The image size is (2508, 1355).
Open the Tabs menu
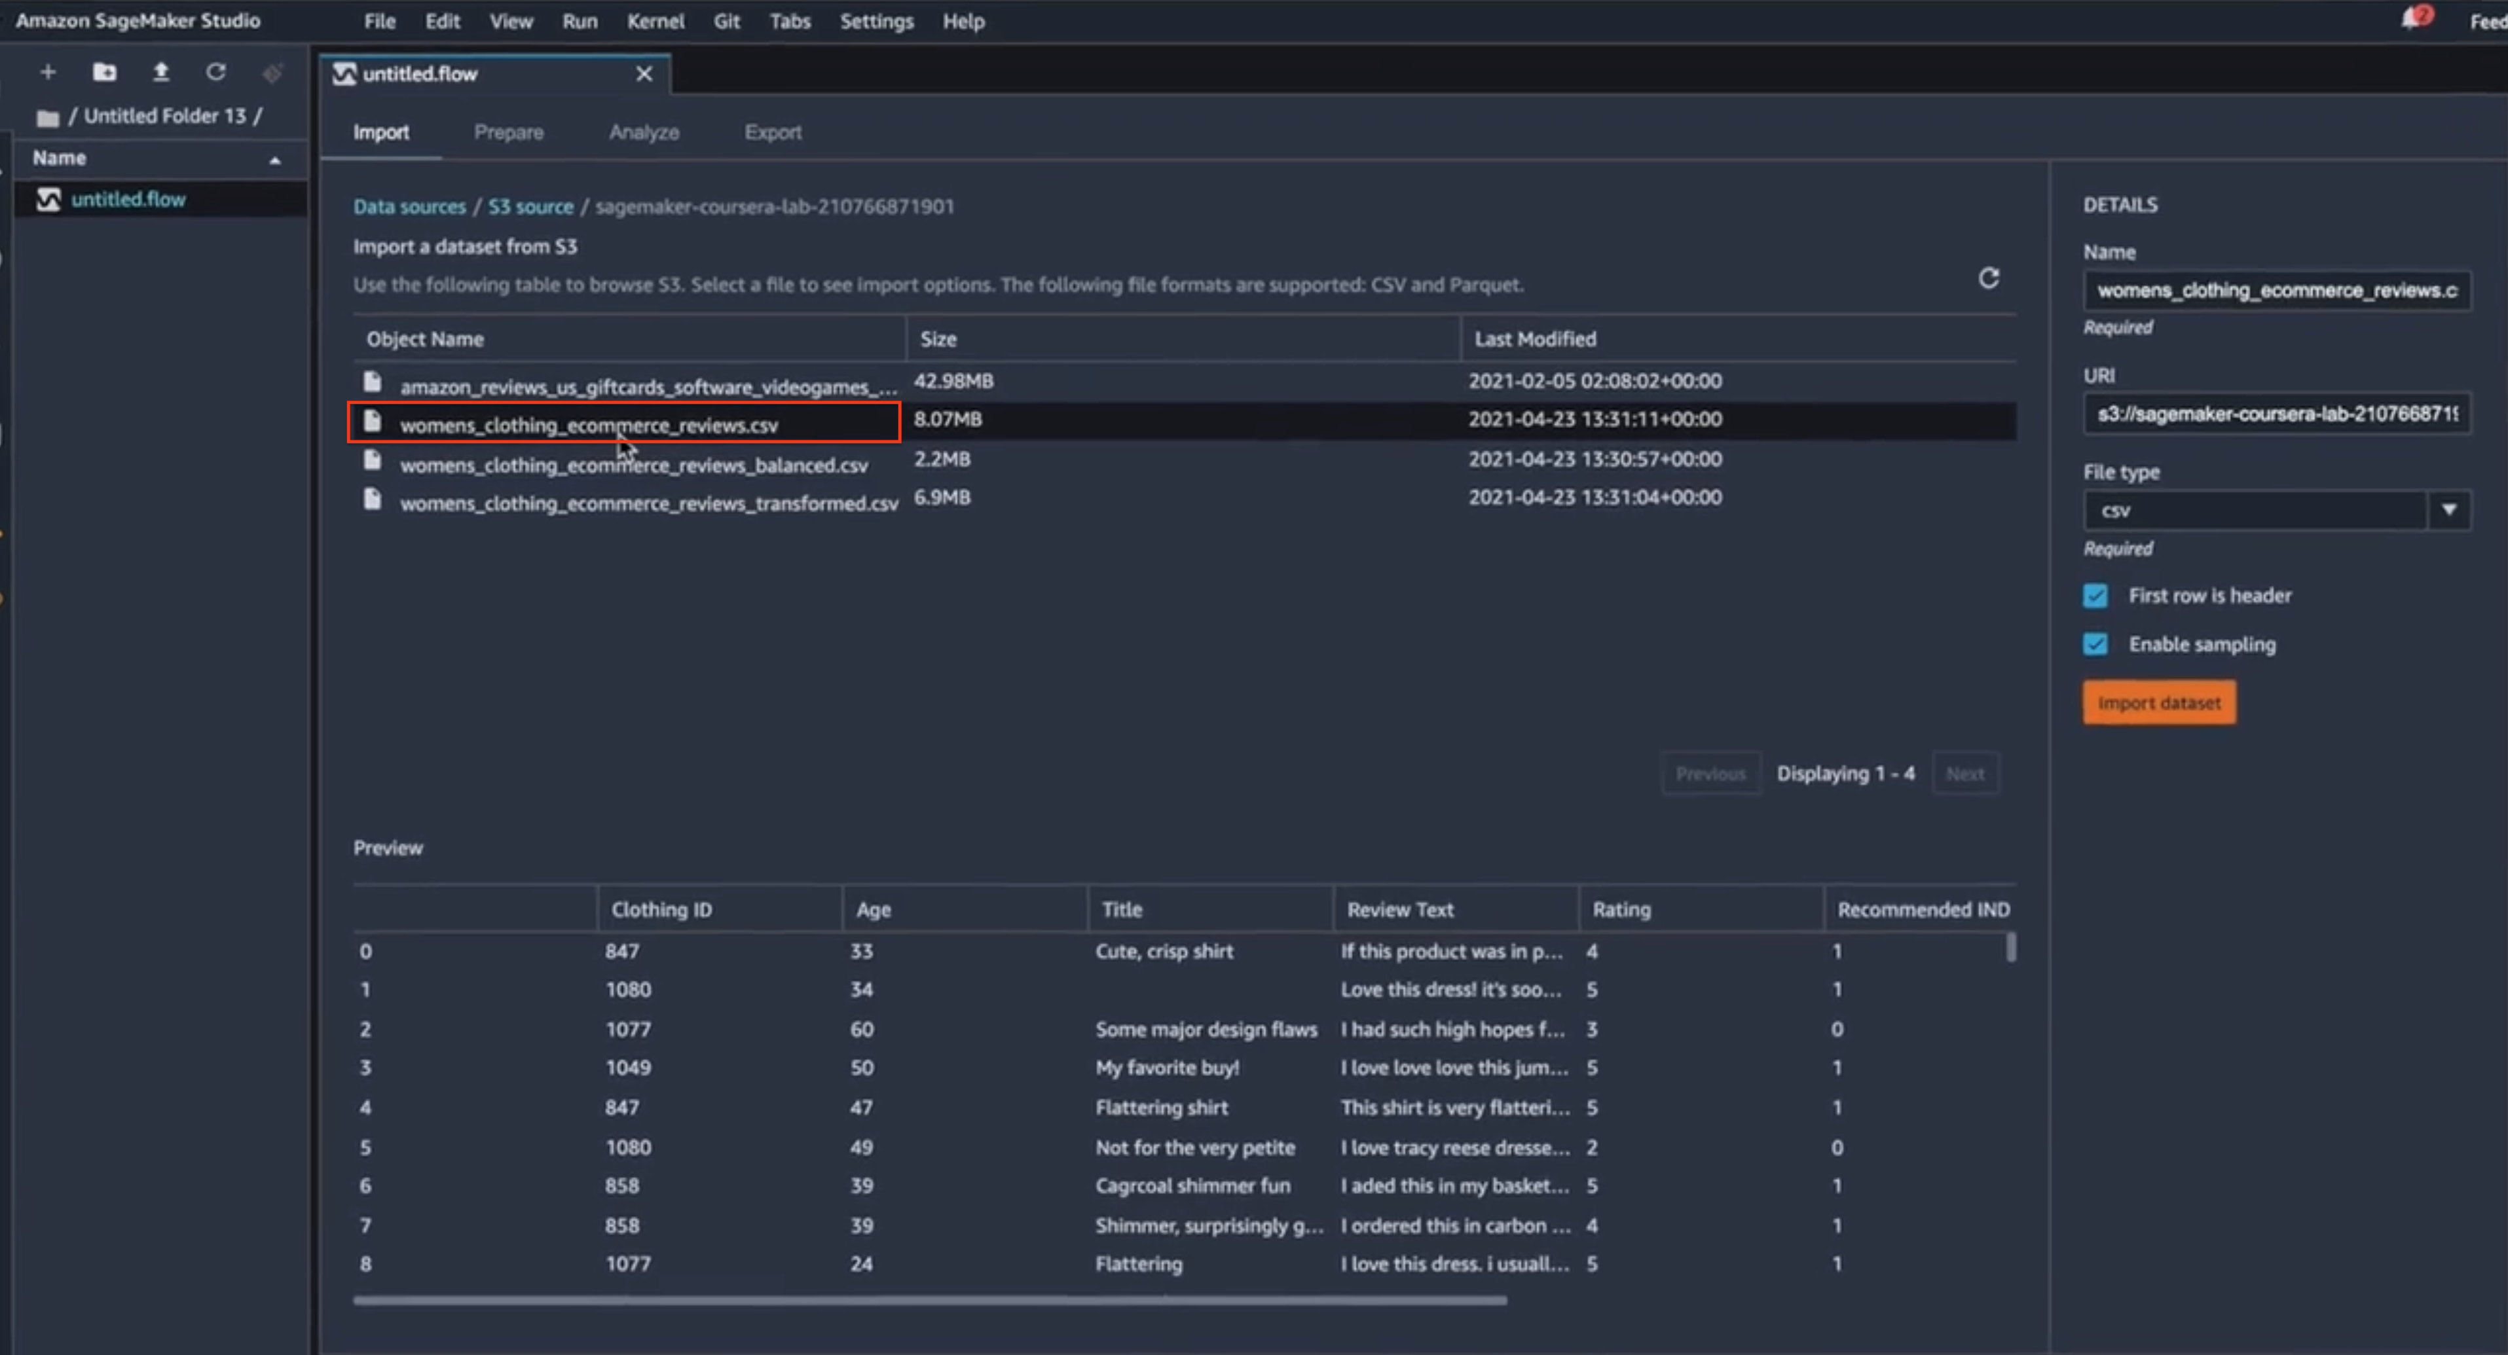pyautogui.click(x=790, y=22)
